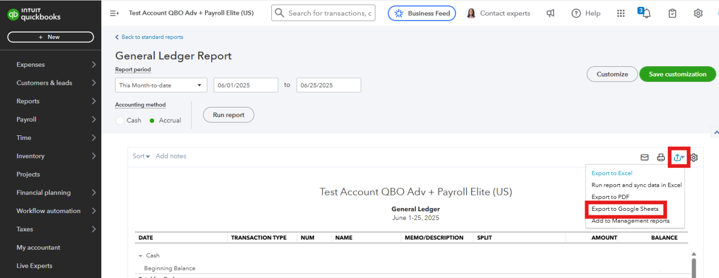Click the Customize button
Viewport: 719px width, 278px height.
612,74
